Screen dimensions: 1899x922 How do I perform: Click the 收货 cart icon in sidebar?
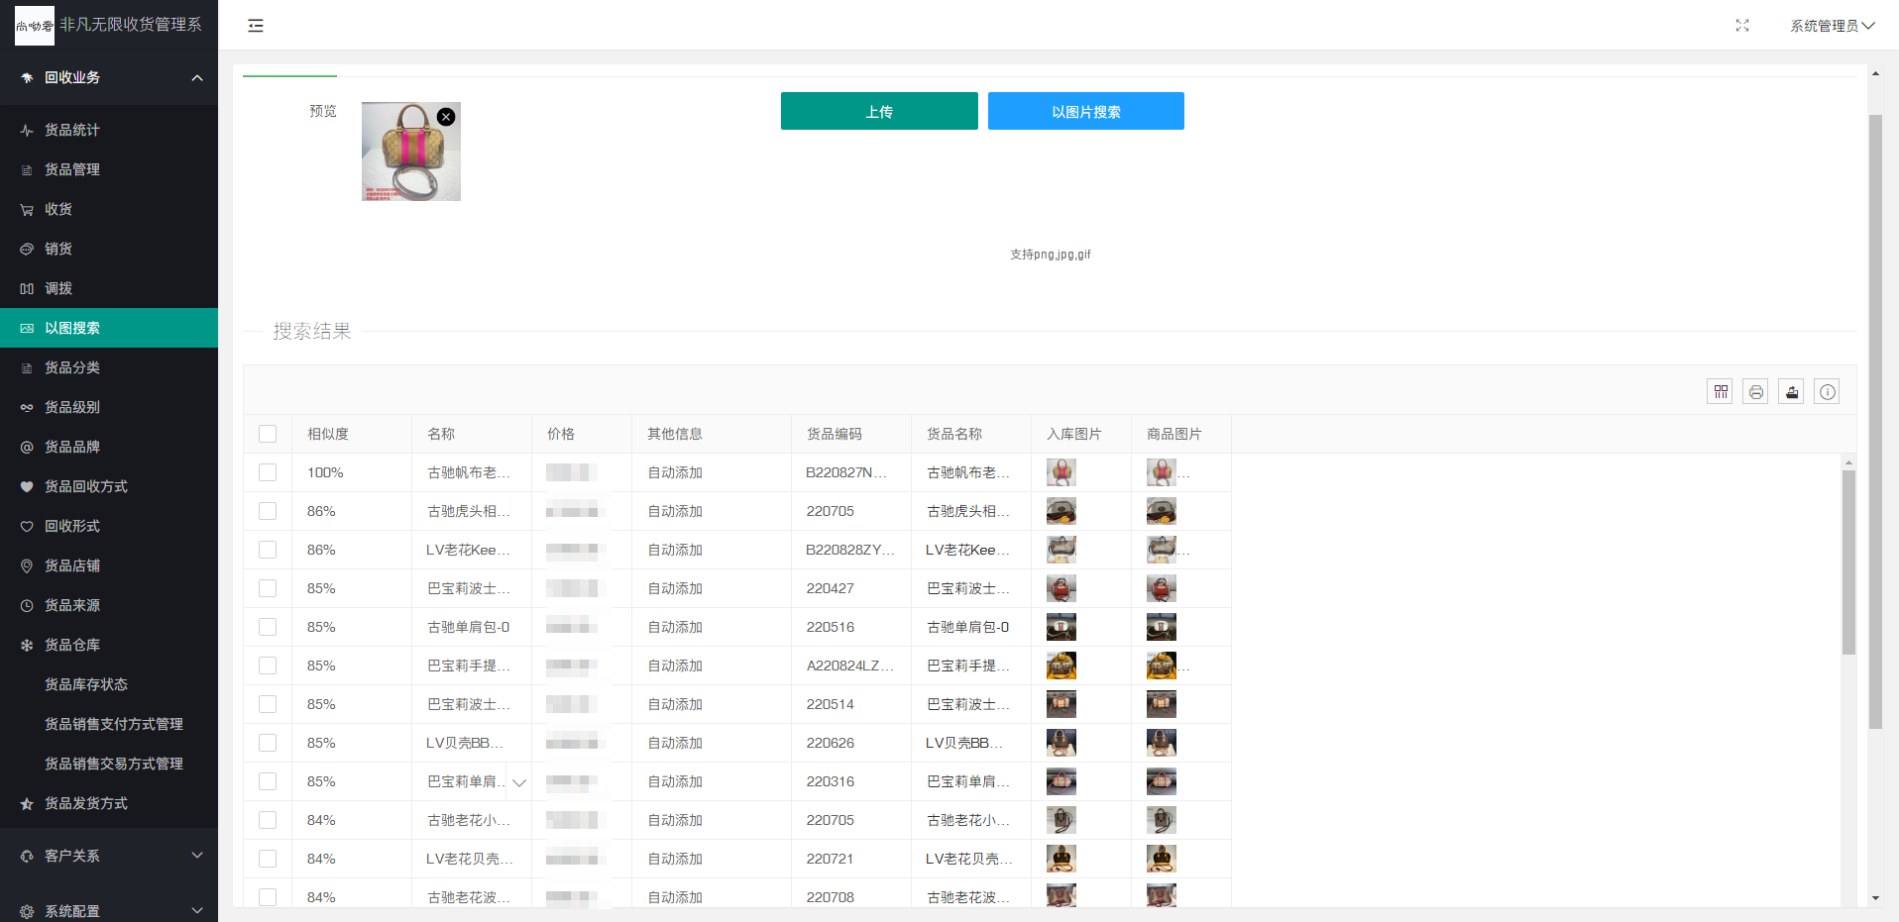pyautogui.click(x=27, y=210)
